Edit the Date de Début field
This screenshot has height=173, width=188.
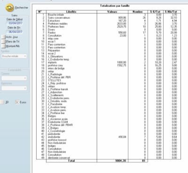(15, 23)
